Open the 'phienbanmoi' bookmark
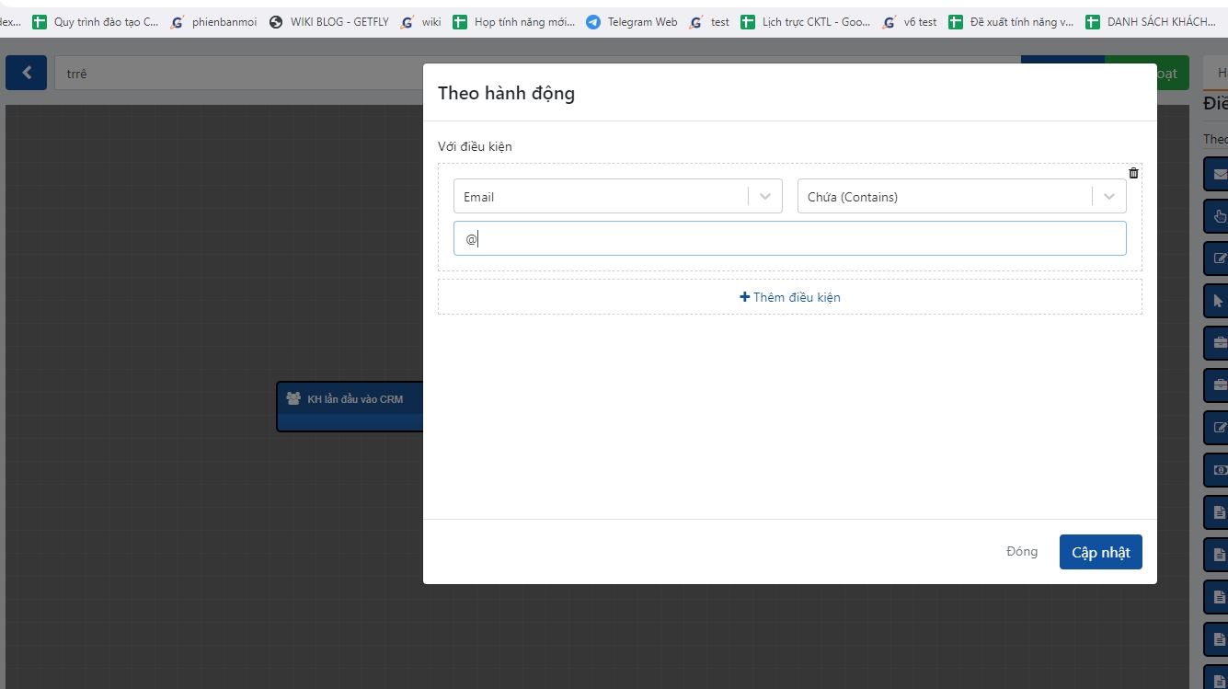Image resolution: width=1228 pixels, height=689 pixels. point(214,22)
